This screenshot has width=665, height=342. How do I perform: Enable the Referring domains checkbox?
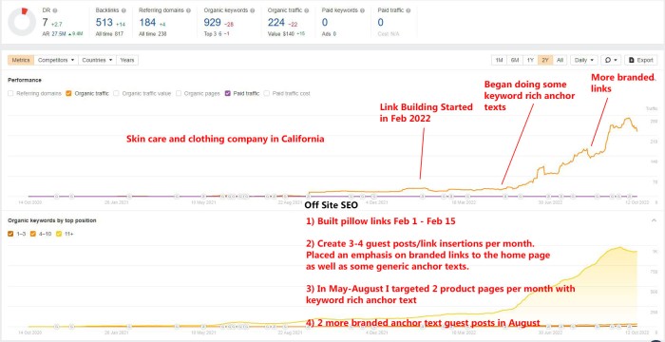pos(10,93)
